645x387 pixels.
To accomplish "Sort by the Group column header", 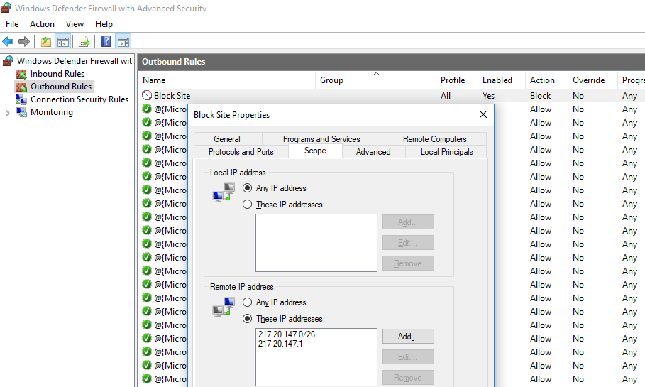I will (331, 80).
